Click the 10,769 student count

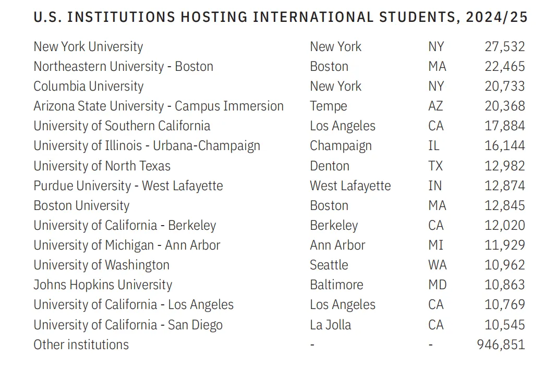tap(504, 304)
